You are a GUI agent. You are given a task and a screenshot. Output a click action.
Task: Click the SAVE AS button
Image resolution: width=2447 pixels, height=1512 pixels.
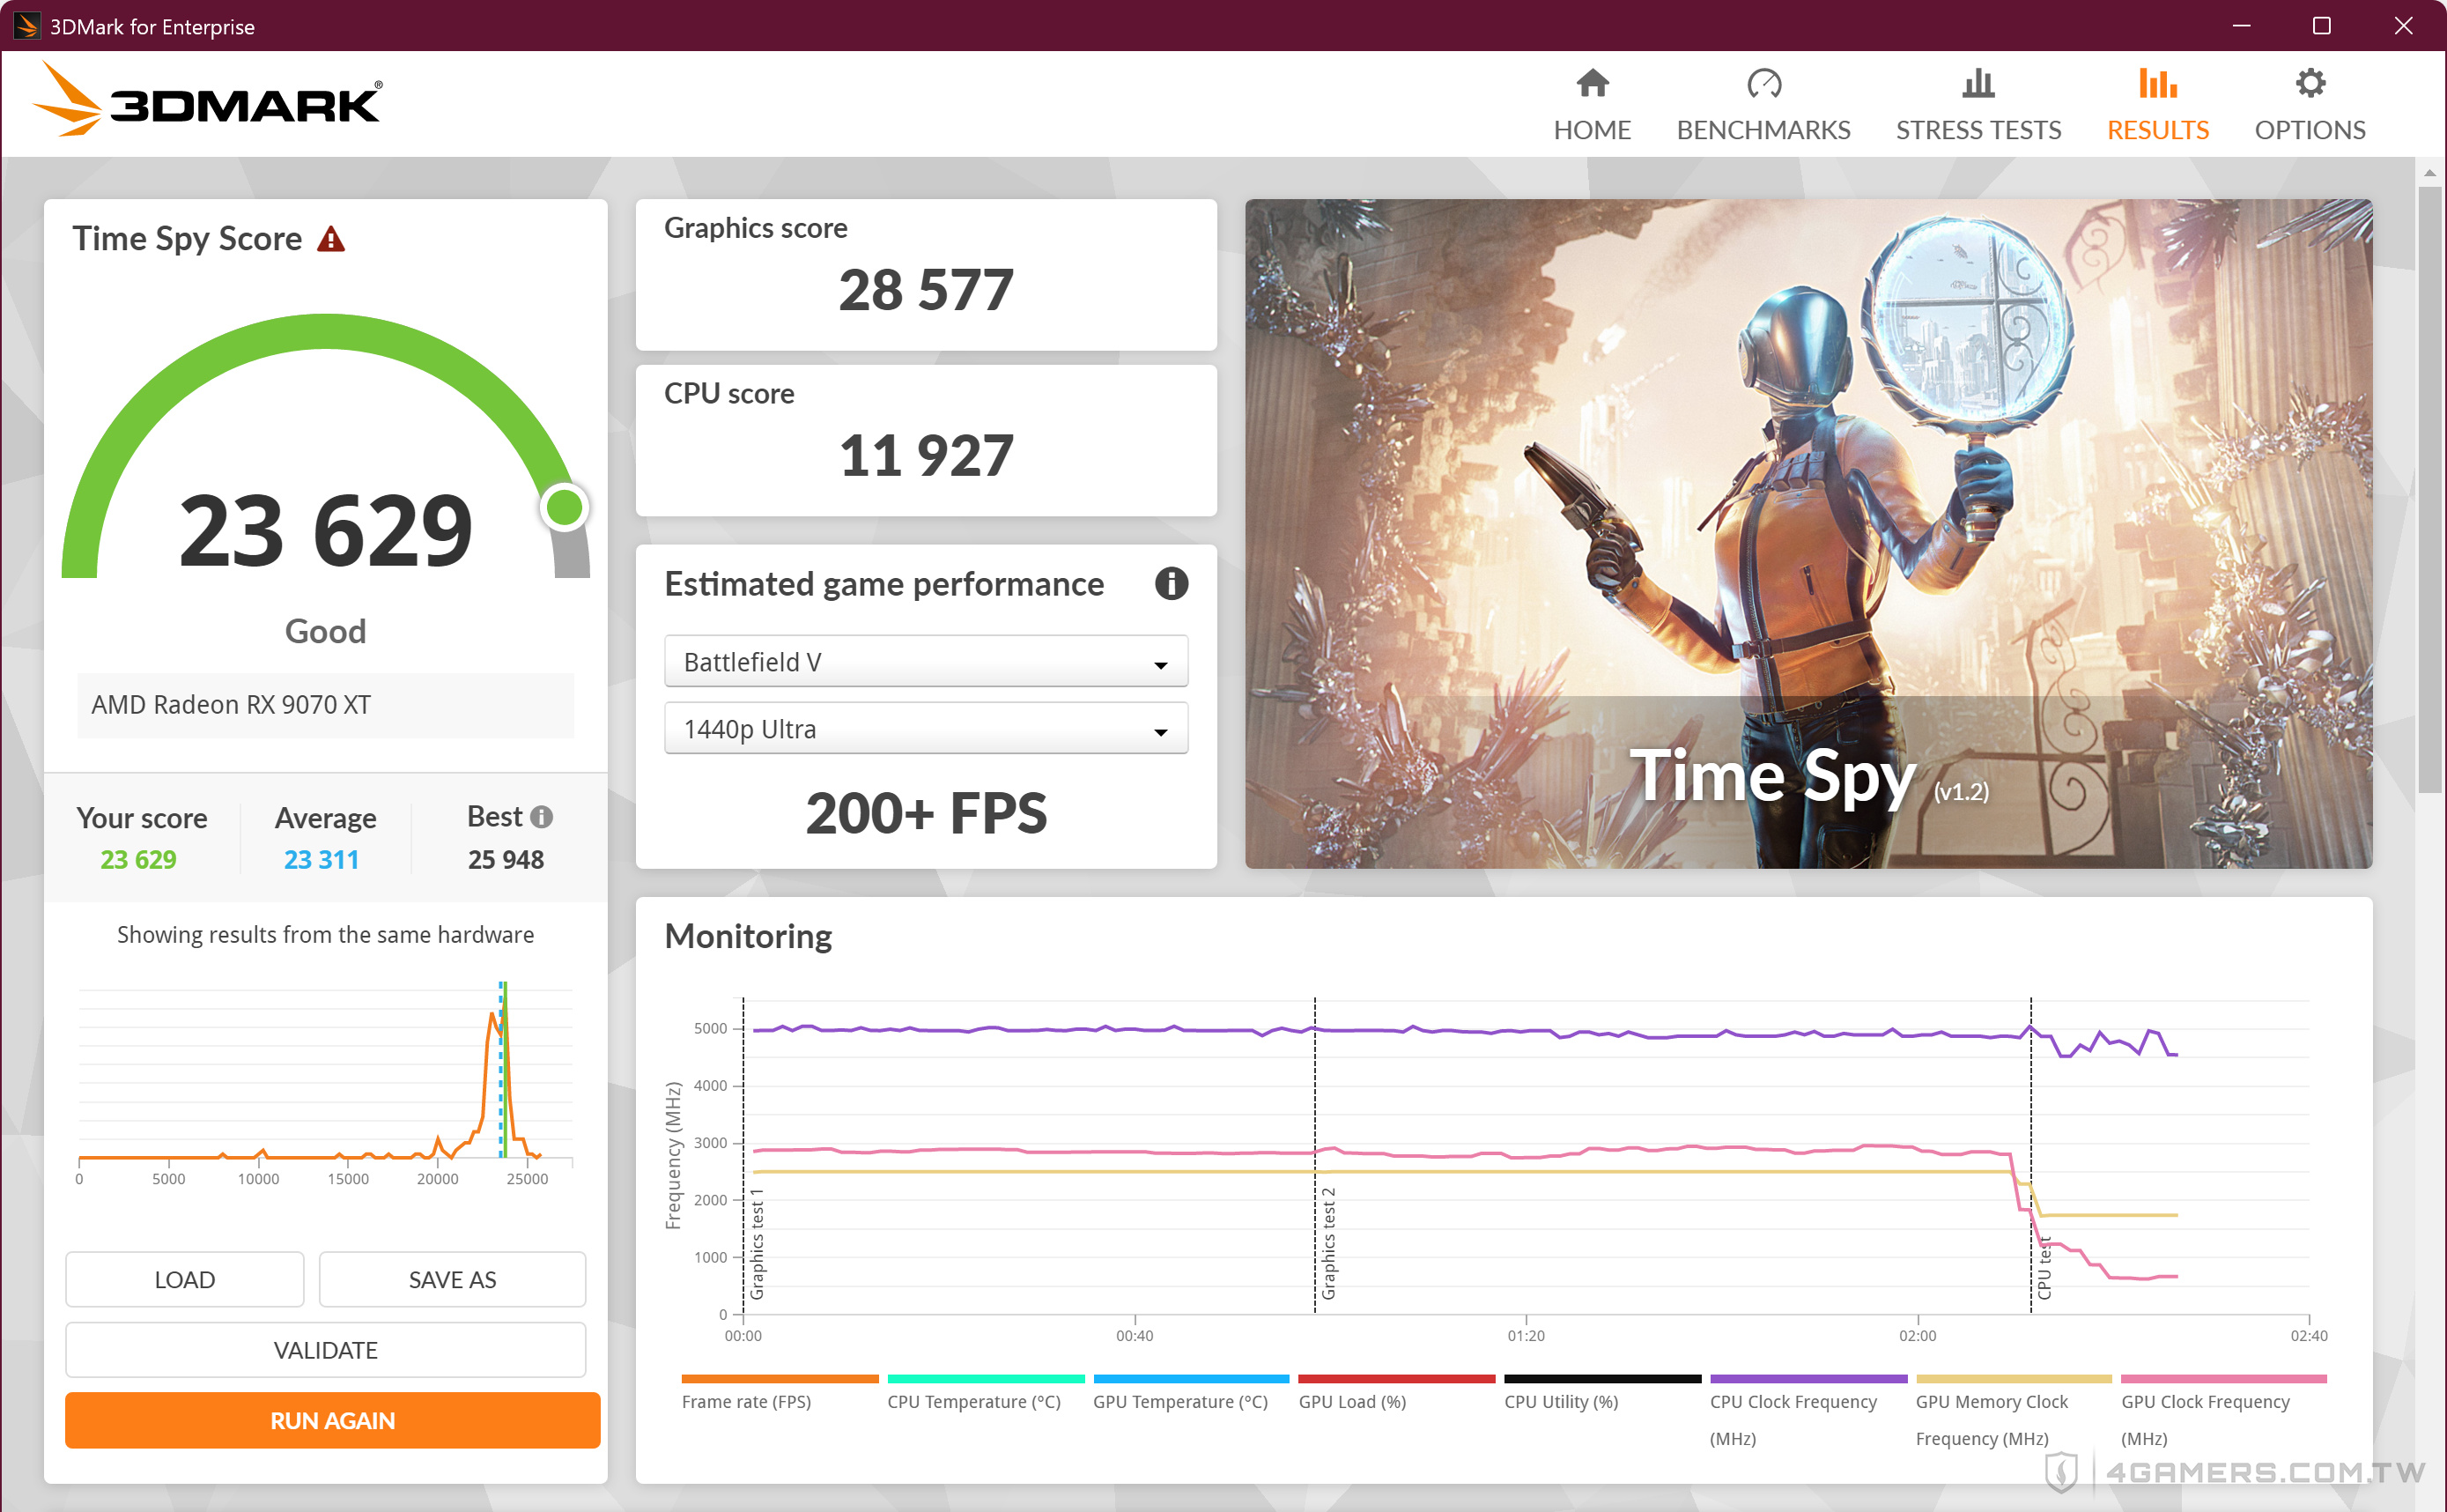coord(452,1279)
